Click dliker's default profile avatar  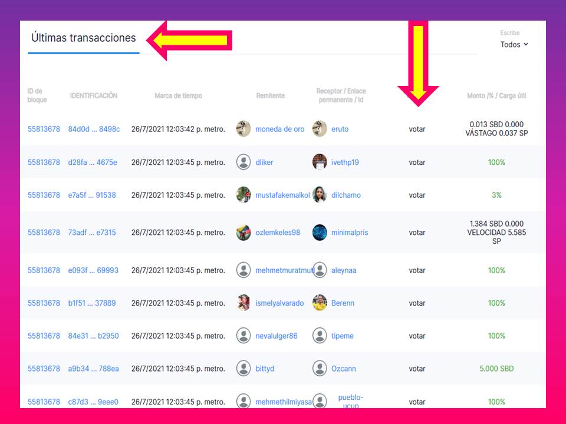[x=243, y=162]
